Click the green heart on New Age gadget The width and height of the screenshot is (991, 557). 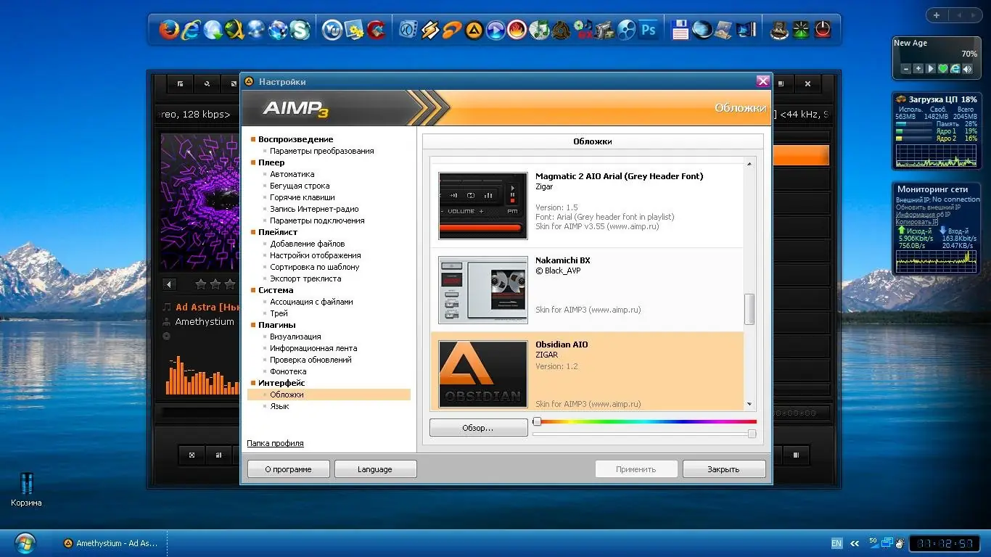click(943, 69)
